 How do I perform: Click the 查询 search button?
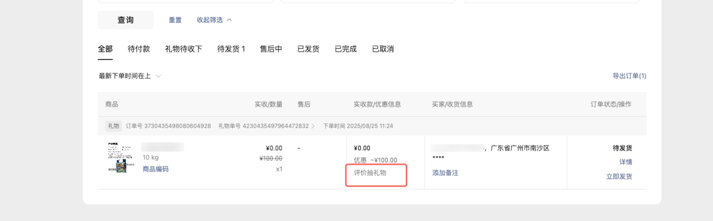[x=125, y=20]
